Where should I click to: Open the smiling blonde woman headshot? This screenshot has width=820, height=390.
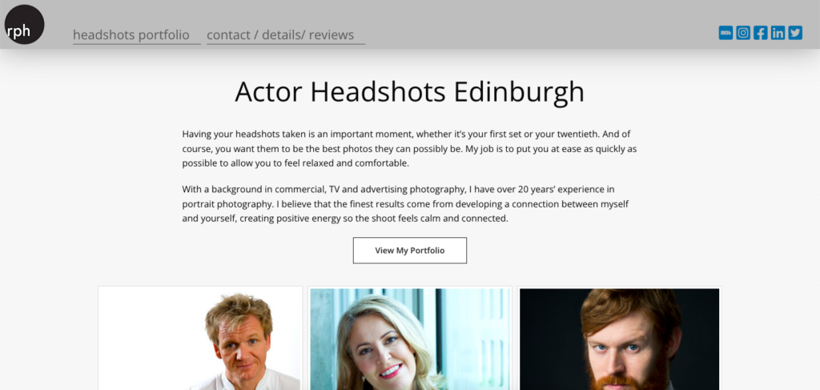tap(410, 338)
